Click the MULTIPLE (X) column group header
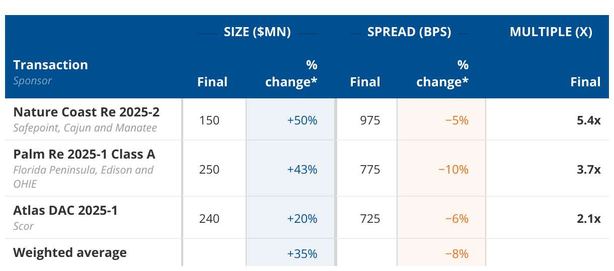Screen dimensions: 614x271 point(551,32)
